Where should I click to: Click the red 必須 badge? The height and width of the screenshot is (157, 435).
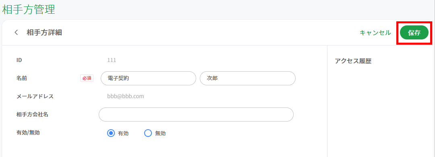click(87, 78)
